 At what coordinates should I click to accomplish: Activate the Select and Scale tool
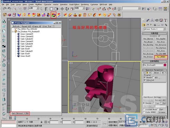72,9
